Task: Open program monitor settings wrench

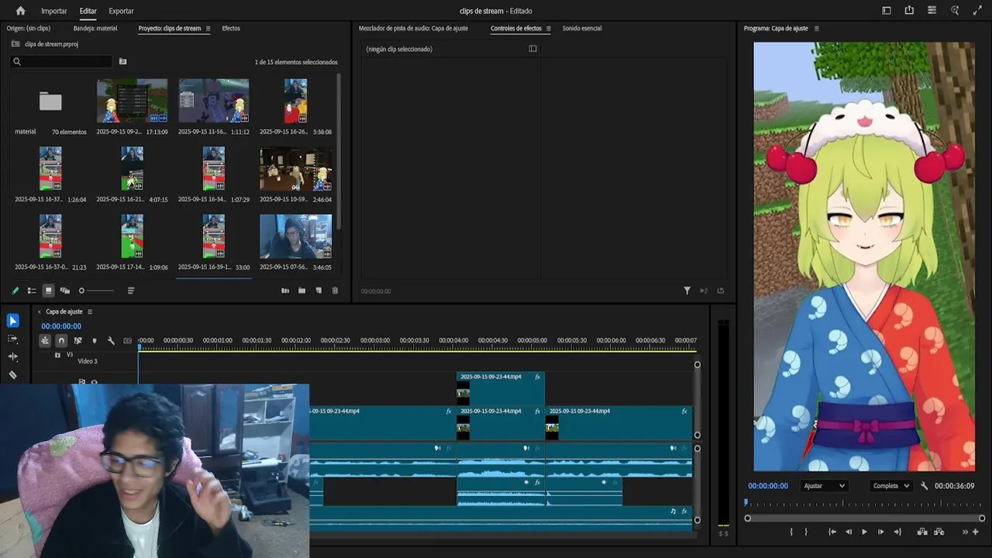Action: [x=925, y=486]
